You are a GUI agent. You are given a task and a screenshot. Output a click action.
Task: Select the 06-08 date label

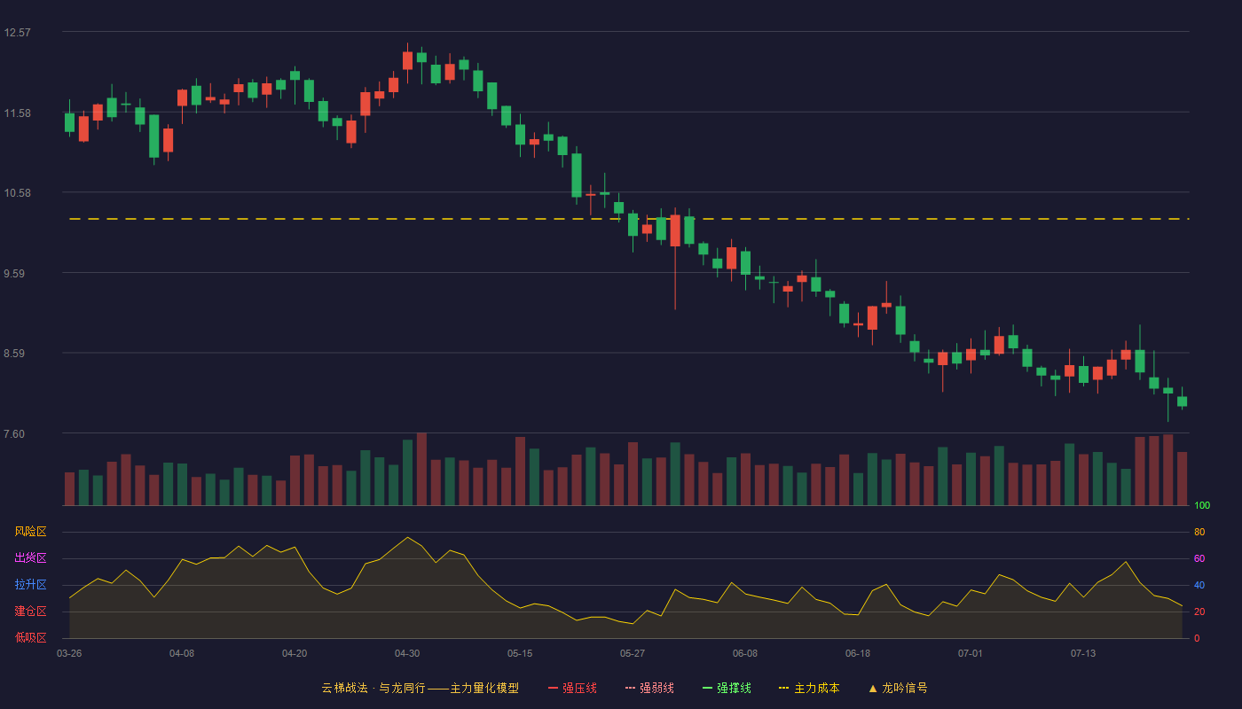[745, 653]
